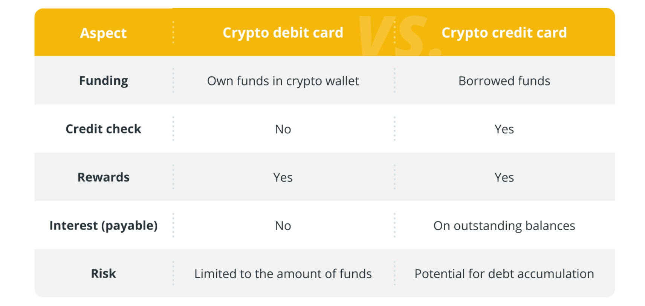This screenshot has width=645, height=306.
Task: Click the 'Borrowed funds' cell
Action: [504, 81]
